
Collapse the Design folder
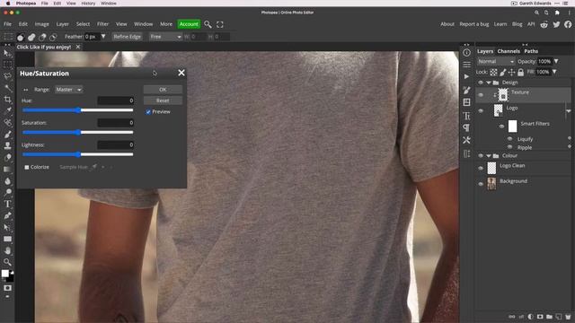click(489, 83)
